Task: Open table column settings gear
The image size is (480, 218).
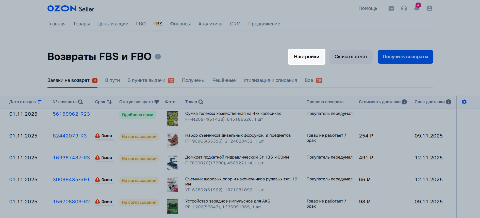Action: coord(464,102)
